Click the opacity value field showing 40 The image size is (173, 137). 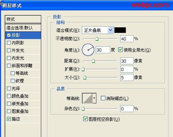click(x=127, y=39)
